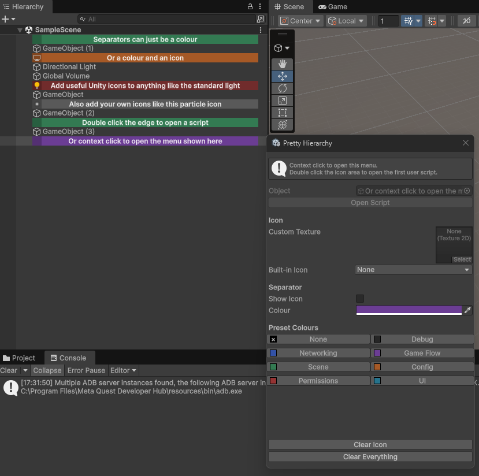Apply the Permissions red preset colour
The image size is (479, 476).
[x=318, y=381]
